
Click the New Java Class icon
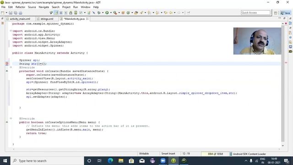pos(128,13)
